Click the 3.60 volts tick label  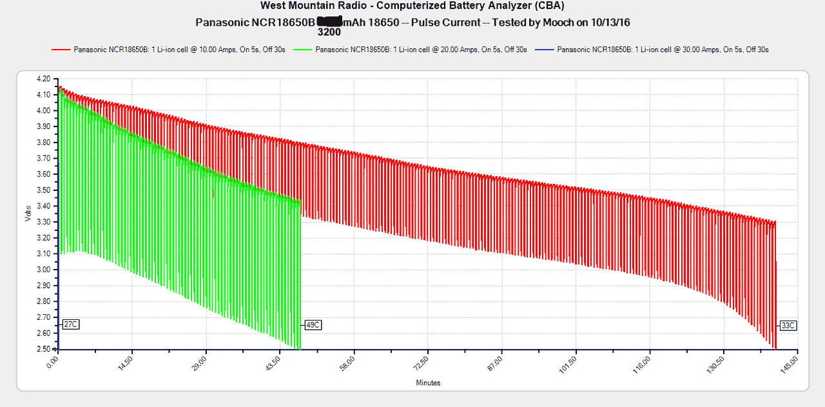[44, 174]
